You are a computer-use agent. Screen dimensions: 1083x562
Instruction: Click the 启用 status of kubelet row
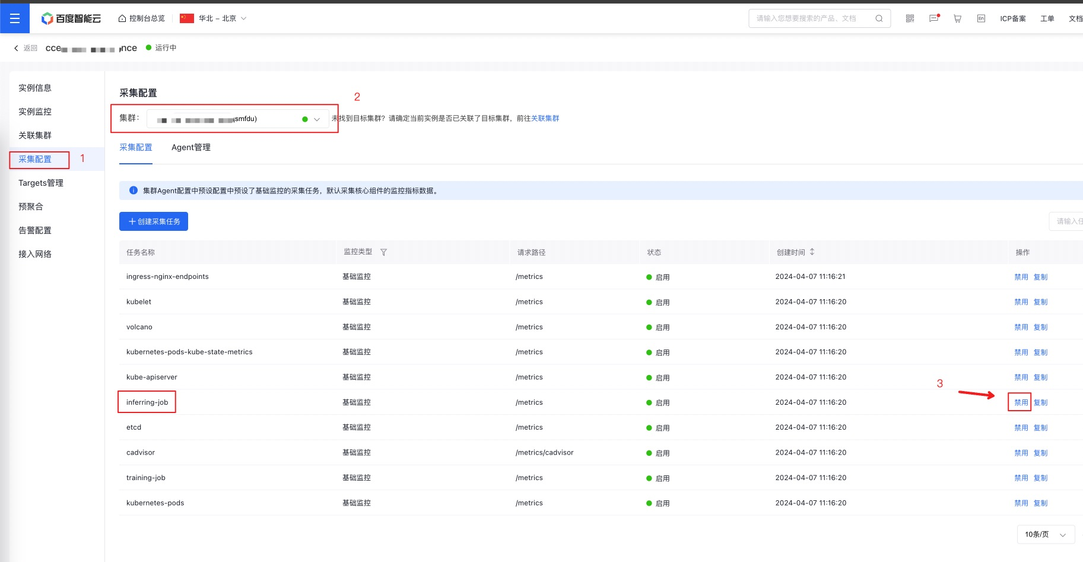click(x=658, y=302)
